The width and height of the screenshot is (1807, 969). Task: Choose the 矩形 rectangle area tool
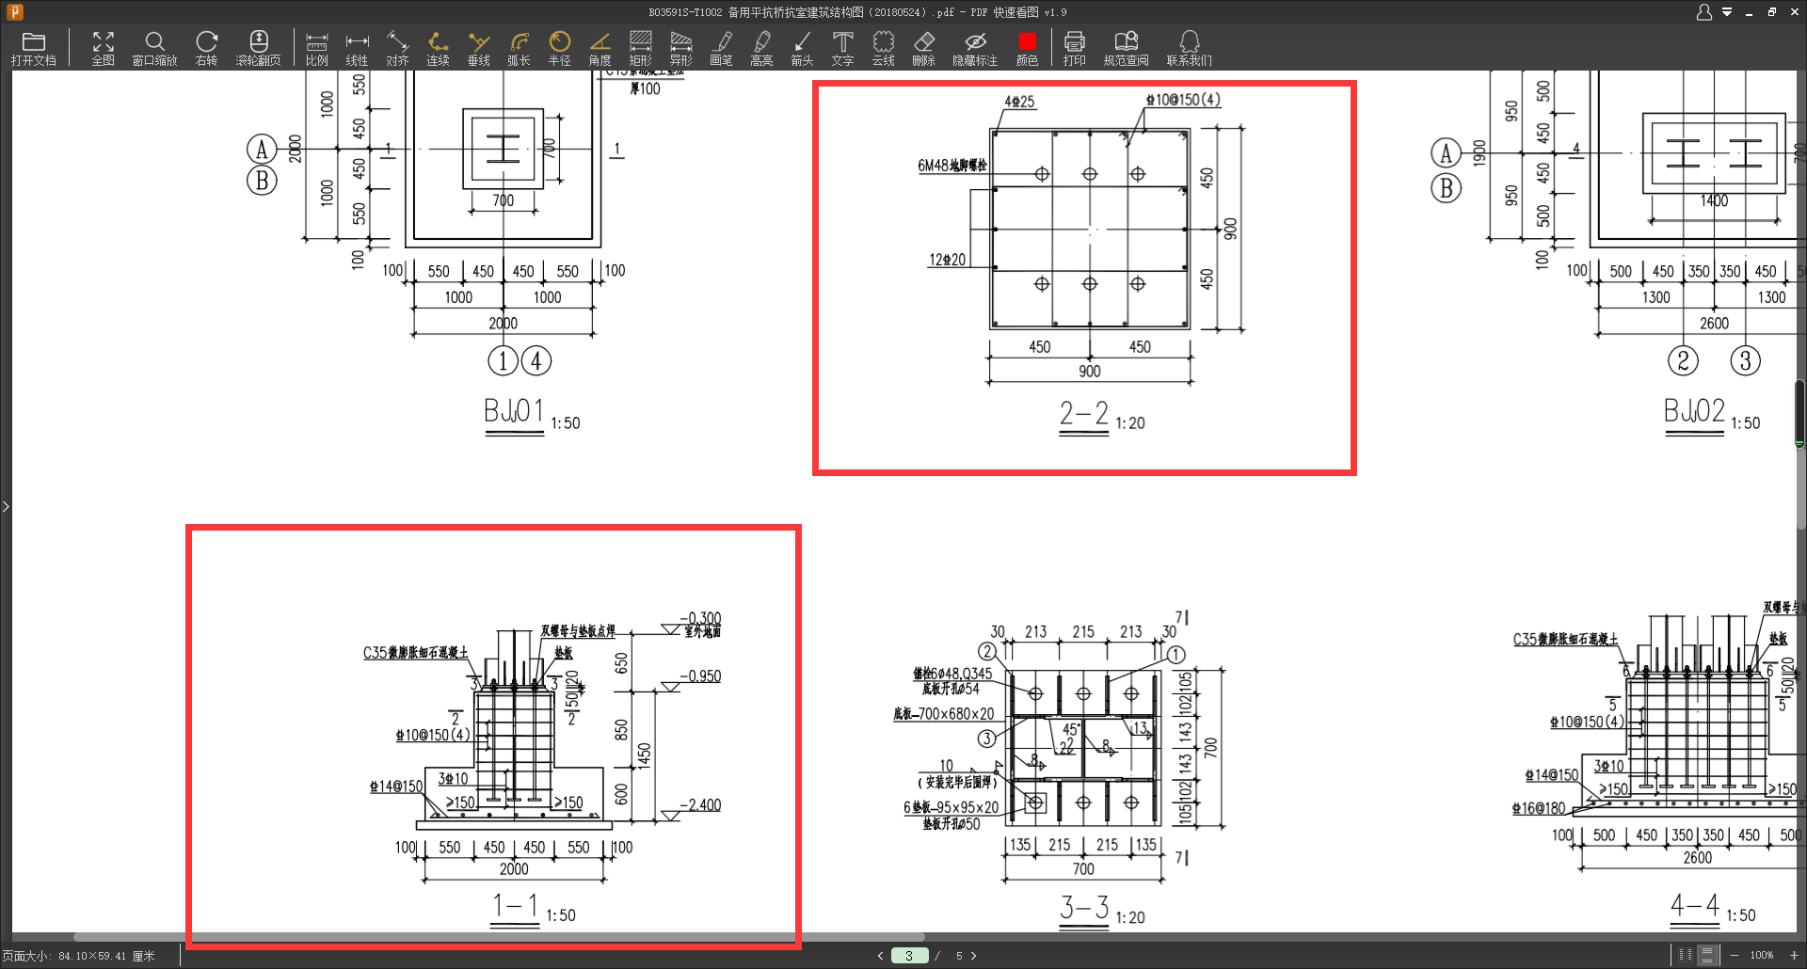[x=640, y=49]
